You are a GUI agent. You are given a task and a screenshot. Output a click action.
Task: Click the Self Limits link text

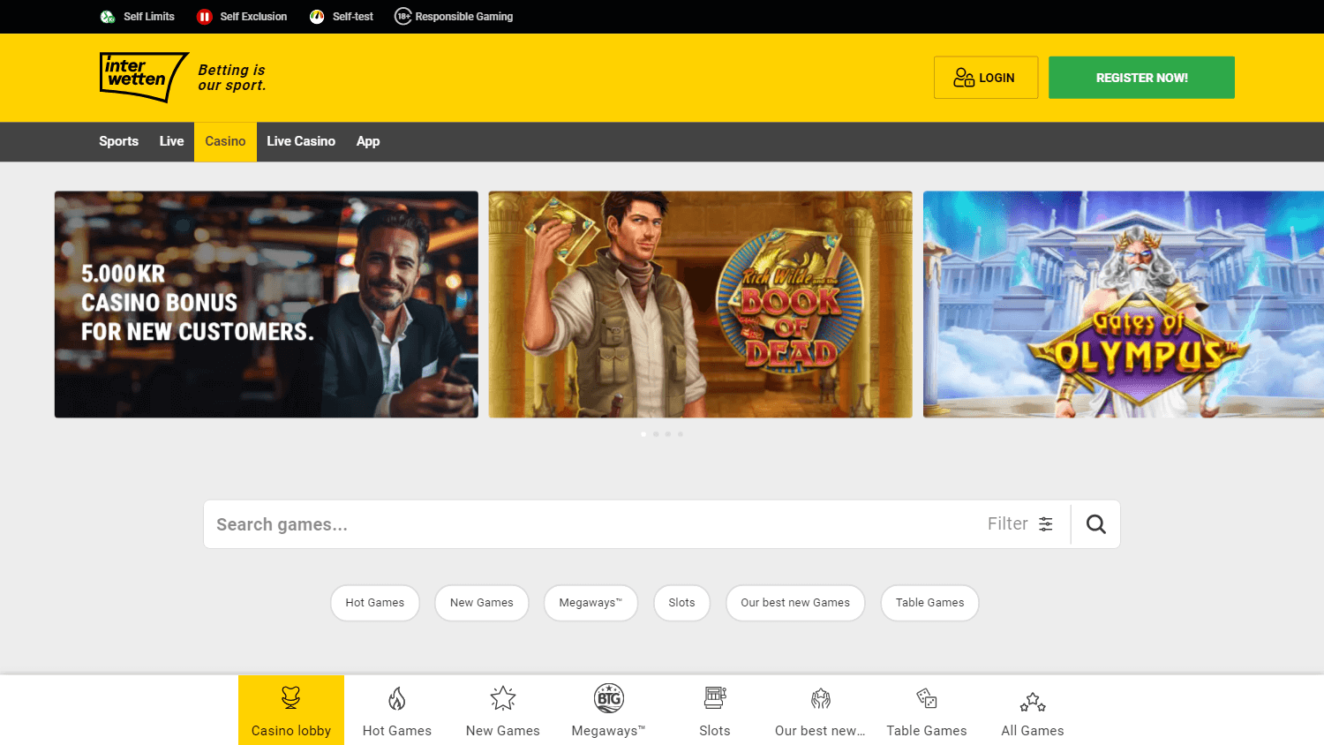149,17
